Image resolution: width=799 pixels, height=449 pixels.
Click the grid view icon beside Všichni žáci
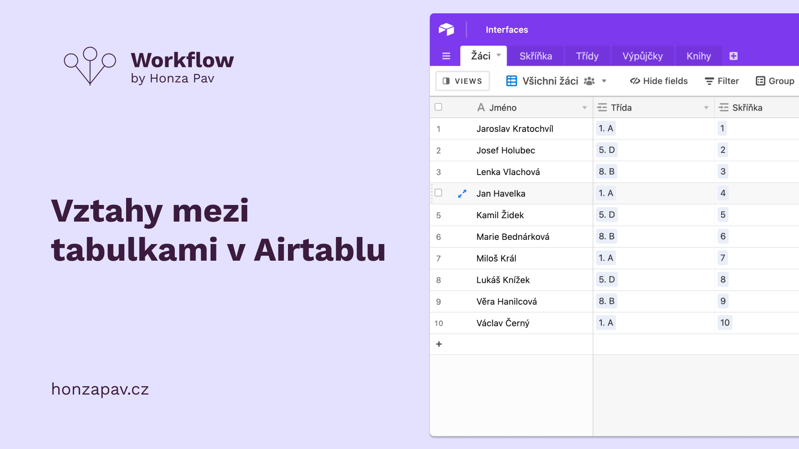(511, 81)
